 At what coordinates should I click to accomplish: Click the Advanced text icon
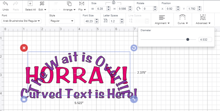point(203,17)
